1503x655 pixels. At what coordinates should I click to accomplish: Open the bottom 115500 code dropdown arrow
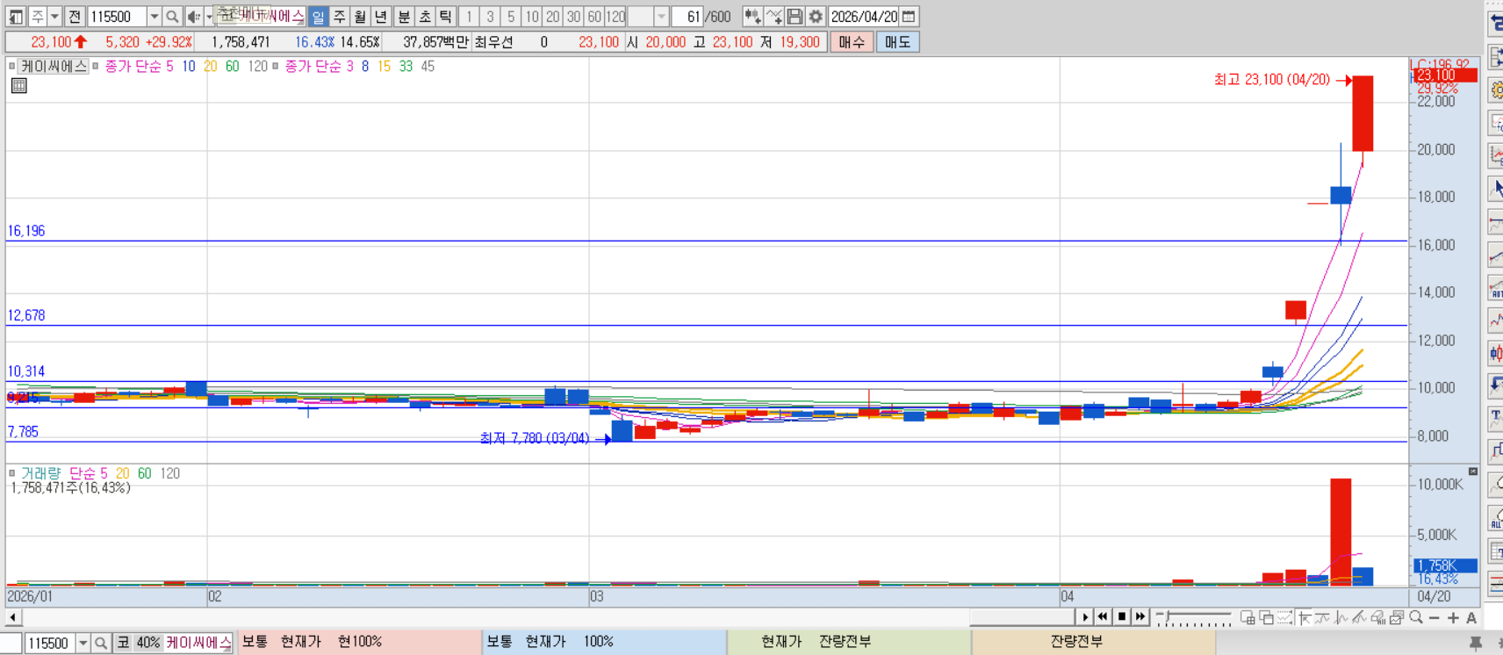pos(83,644)
